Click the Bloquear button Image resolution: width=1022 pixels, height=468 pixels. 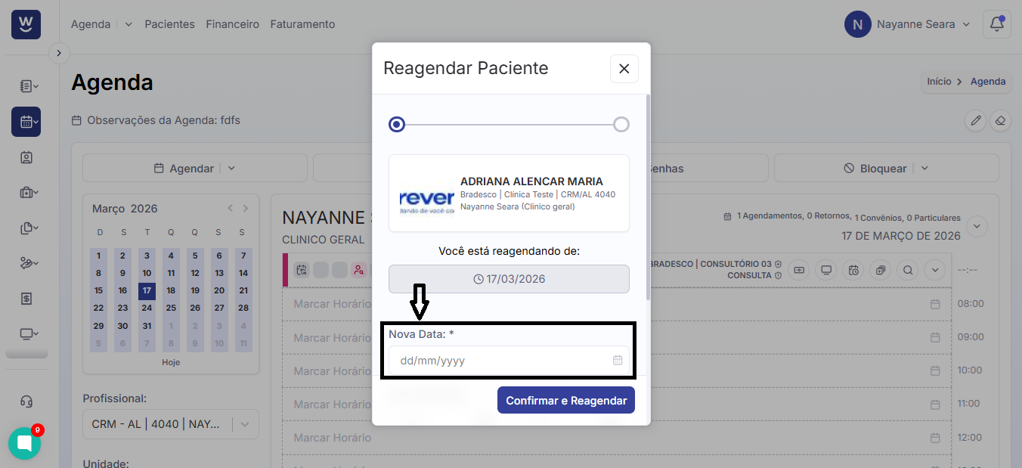tap(875, 168)
